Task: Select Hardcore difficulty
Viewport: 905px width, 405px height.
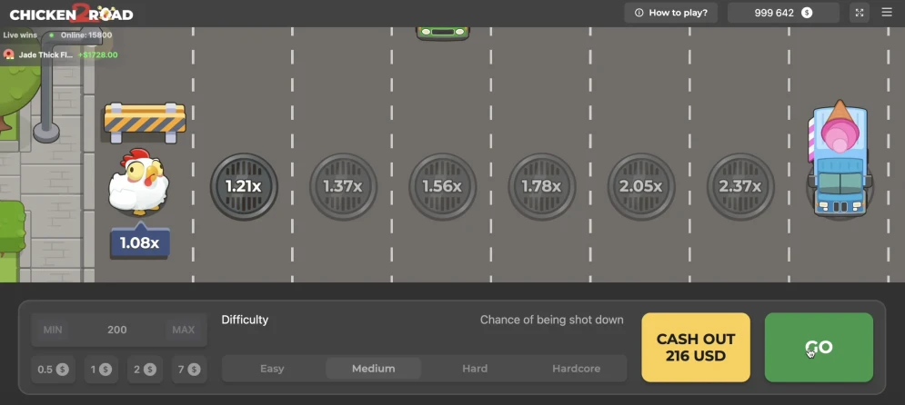Action: click(576, 369)
